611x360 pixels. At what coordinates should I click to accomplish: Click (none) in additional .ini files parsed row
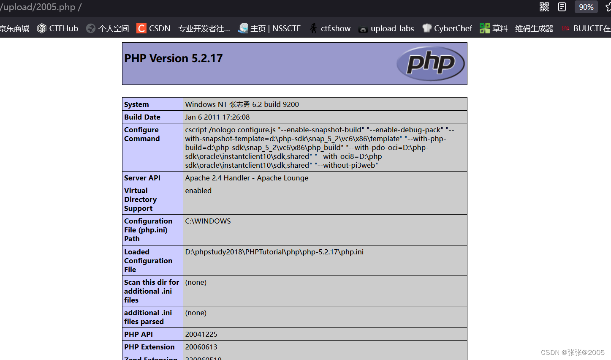pos(196,313)
